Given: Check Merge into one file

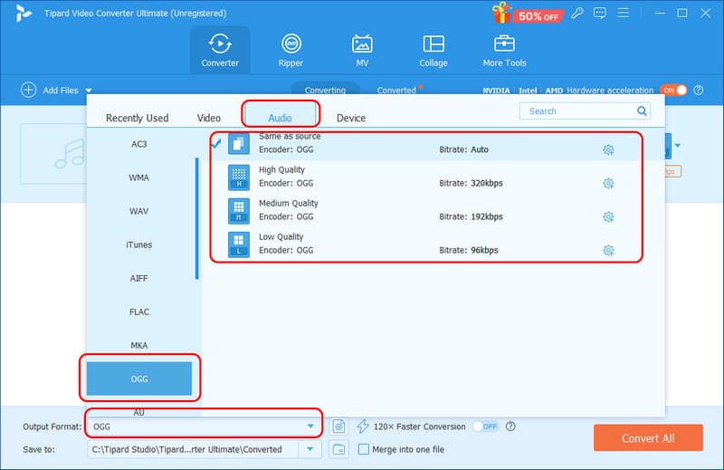Looking at the screenshot, I should click(x=364, y=449).
